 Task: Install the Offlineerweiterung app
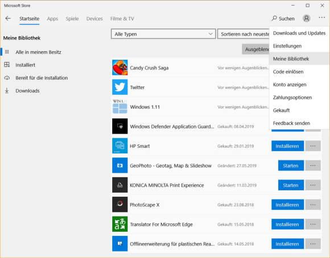point(287,244)
